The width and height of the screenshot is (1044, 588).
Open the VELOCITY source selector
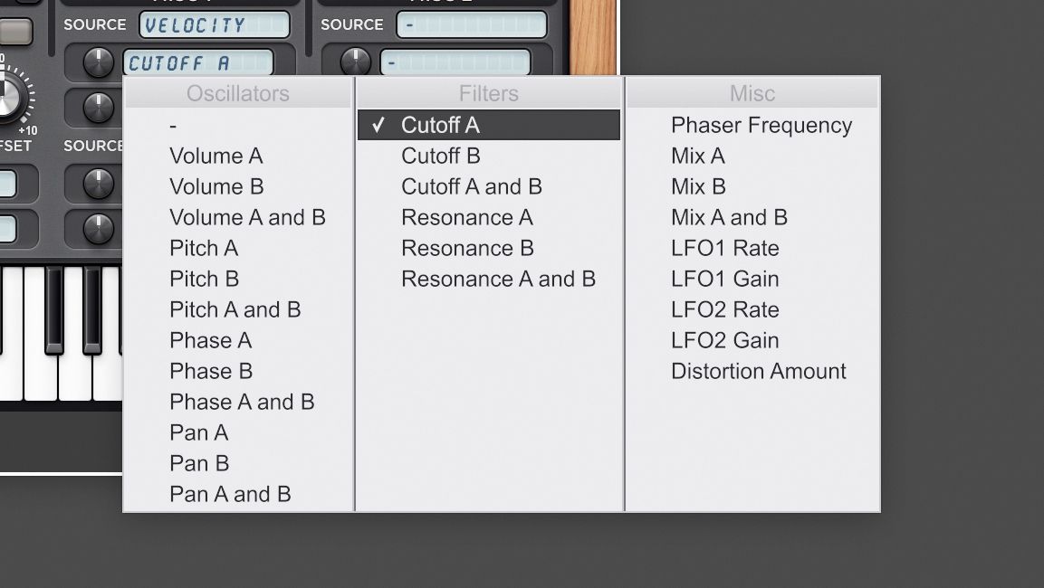[213, 24]
